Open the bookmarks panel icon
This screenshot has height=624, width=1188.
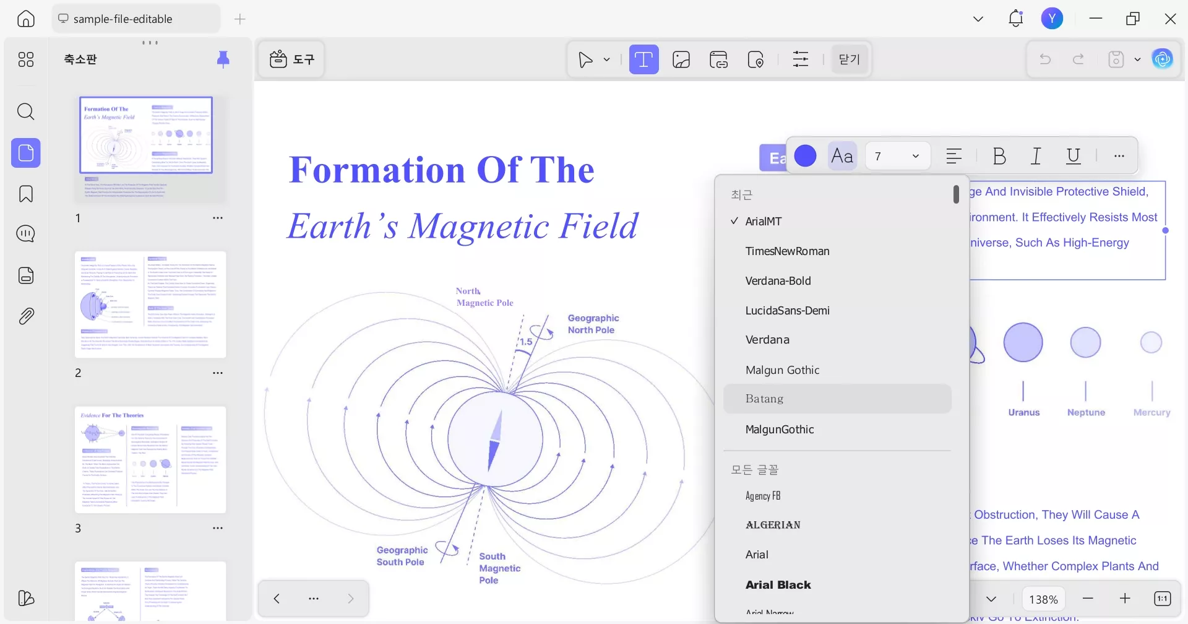coord(25,194)
